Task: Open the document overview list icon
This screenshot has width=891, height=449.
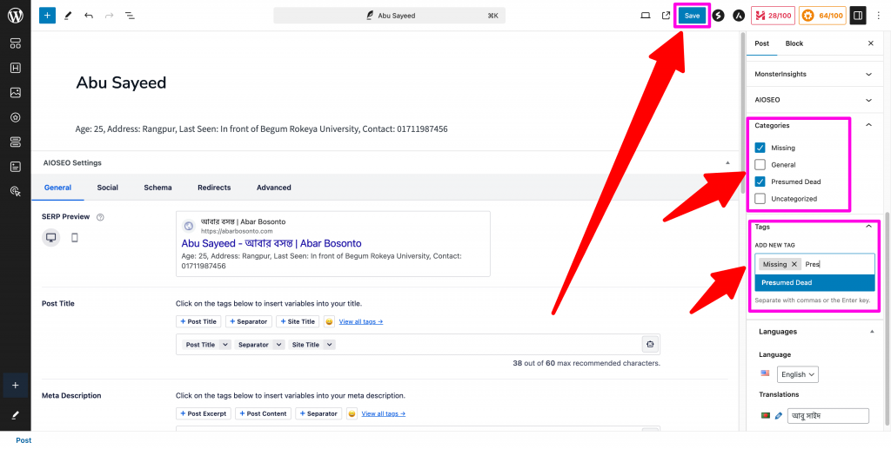Action: [x=130, y=16]
